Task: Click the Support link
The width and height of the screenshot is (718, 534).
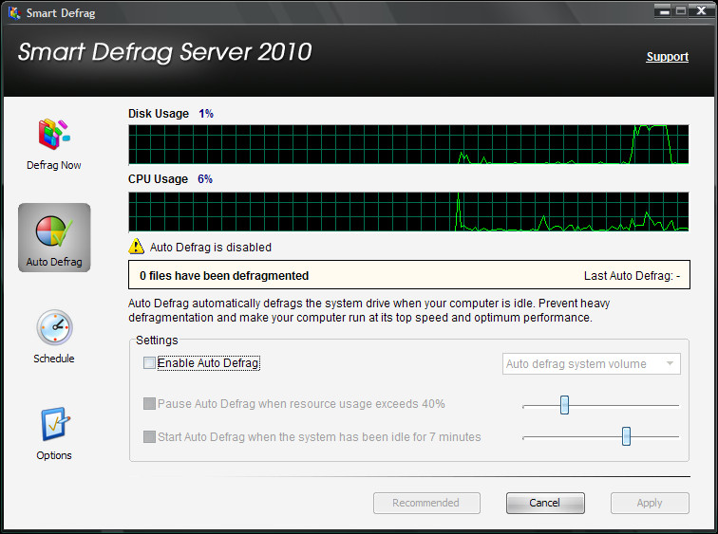Action: point(667,57)
